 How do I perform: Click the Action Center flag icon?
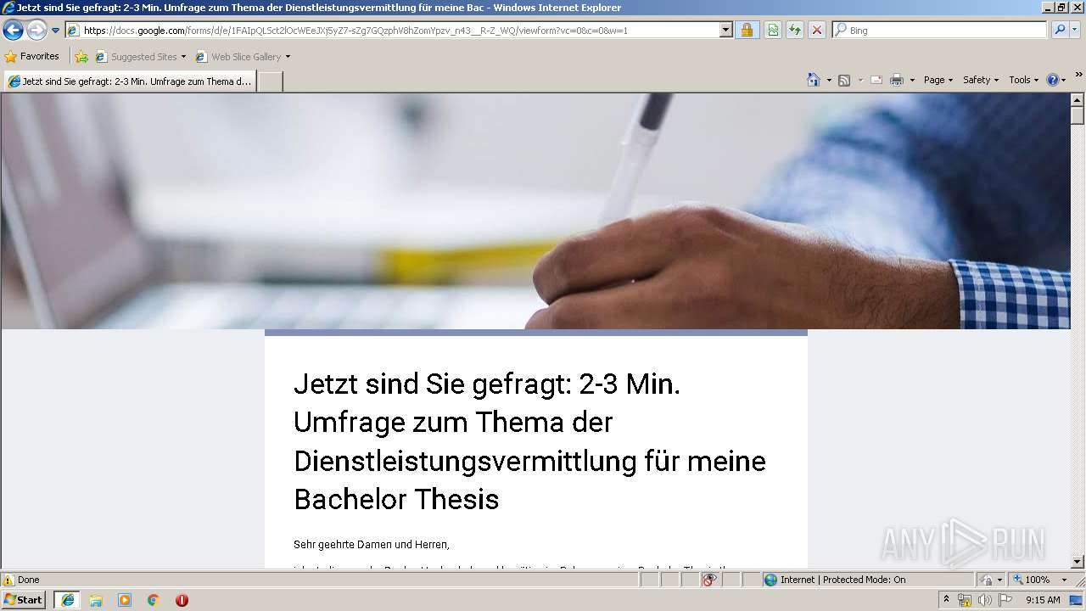[x=1005, y=600]
